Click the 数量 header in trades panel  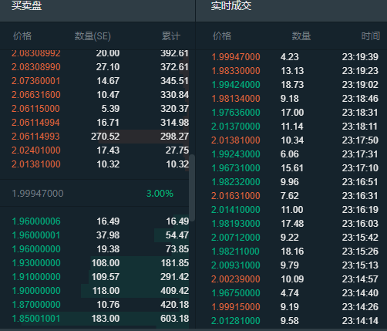pos(301,36)
